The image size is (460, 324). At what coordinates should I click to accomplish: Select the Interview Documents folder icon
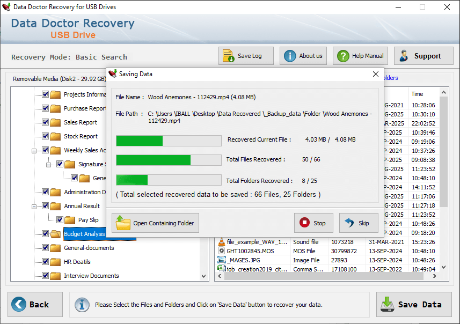[55, 276]
